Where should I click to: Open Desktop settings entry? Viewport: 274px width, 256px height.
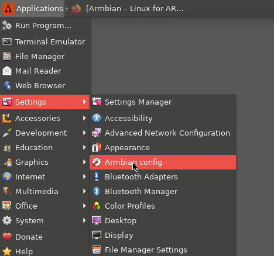click(x=163, y=220)
